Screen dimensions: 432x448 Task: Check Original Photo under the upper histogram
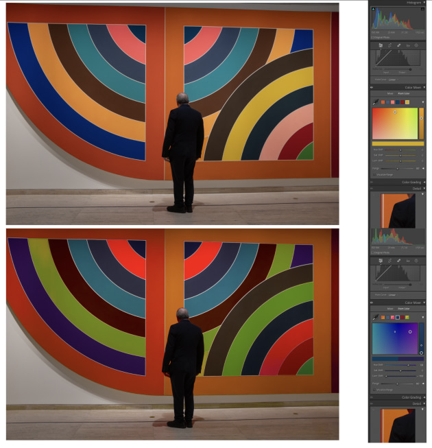(372, 38)
